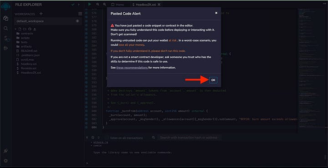
Task: Open the Plugin manager icon
Action: coord(6,151)
